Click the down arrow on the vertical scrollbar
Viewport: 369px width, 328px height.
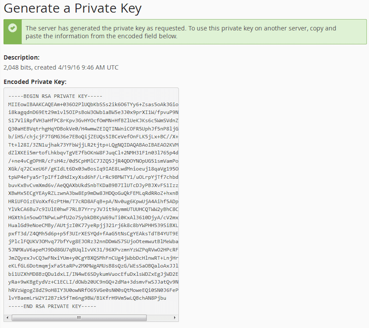174,310
